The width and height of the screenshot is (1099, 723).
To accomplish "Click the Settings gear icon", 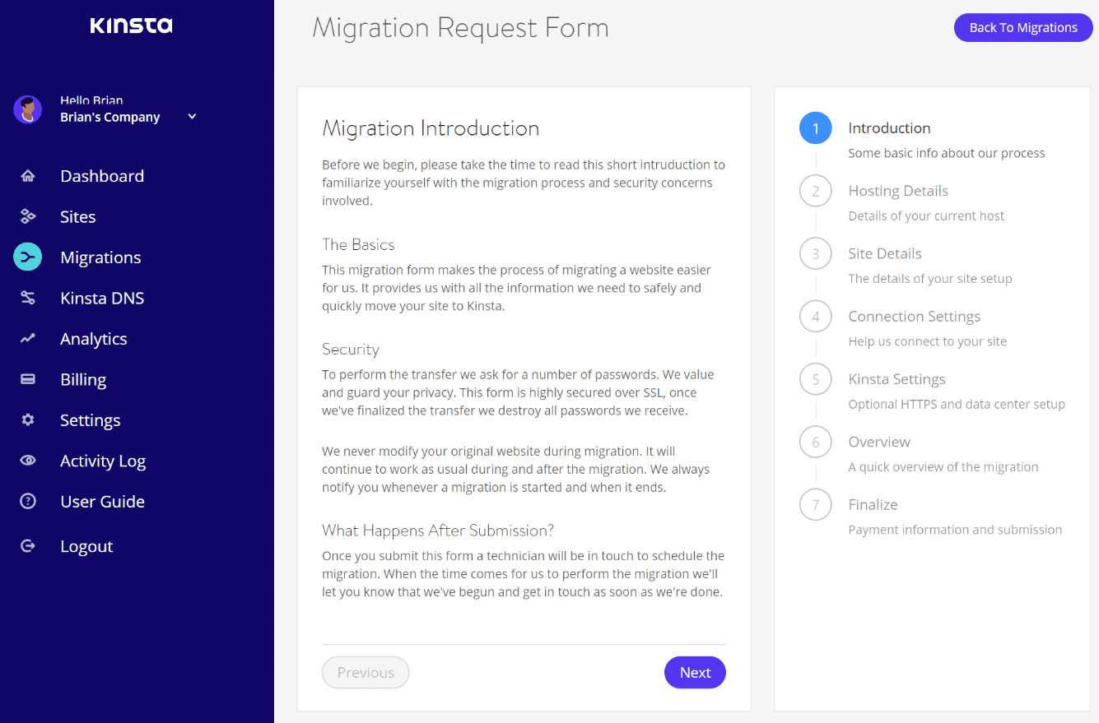I will (28, 419).
